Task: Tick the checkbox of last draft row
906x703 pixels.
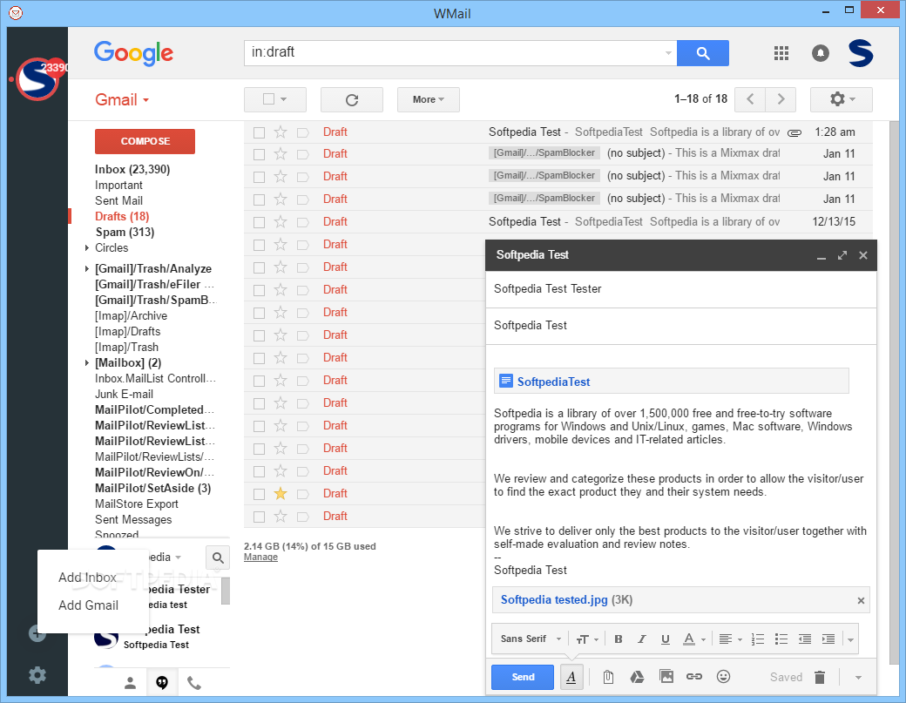Action: point(260,517)
